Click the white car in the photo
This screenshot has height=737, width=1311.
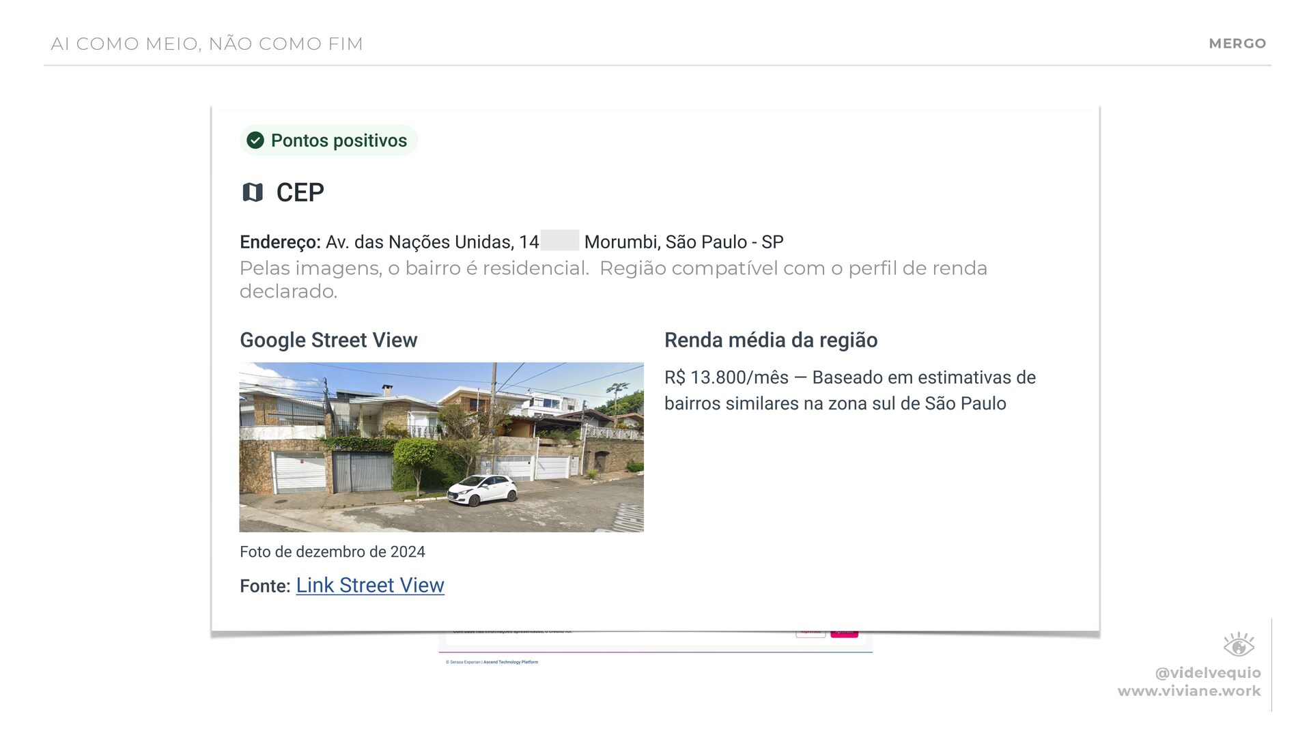click(483, 489)
